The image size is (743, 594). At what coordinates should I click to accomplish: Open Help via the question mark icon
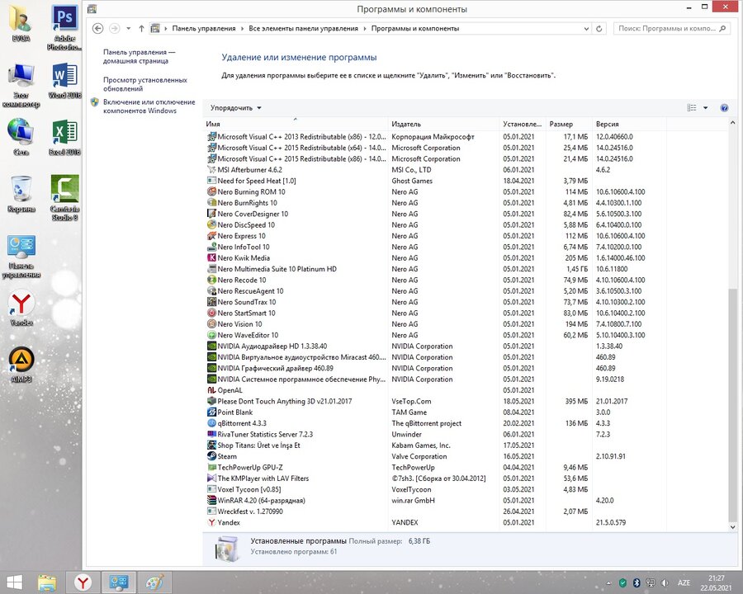[724, 108]
